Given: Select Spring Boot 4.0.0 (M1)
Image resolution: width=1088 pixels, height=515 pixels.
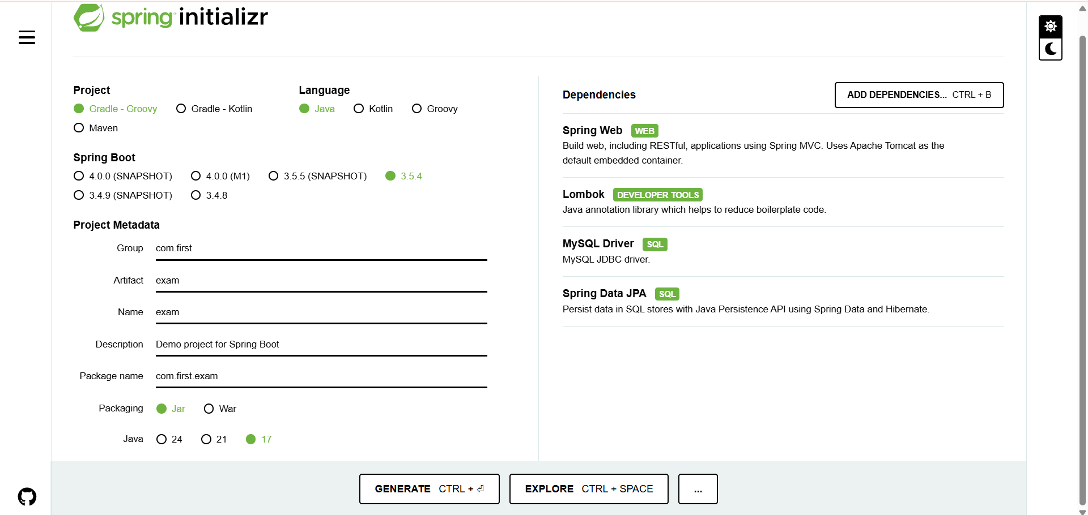Looking at the screenshot, I should click(x=220, y=176).
